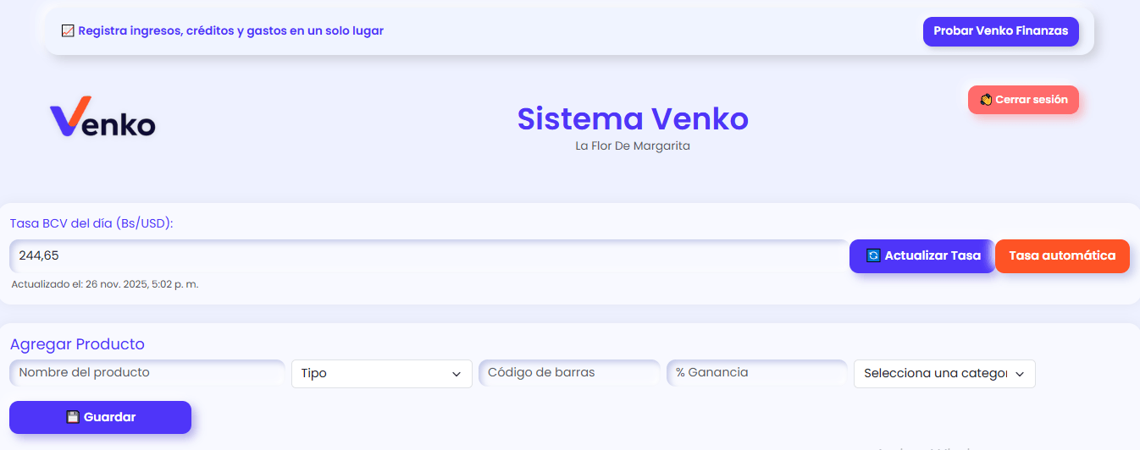This screenshot has height=450, width=1140.
Task: Focus the Tasa BCV rate input field
Action: pos(429,255)
